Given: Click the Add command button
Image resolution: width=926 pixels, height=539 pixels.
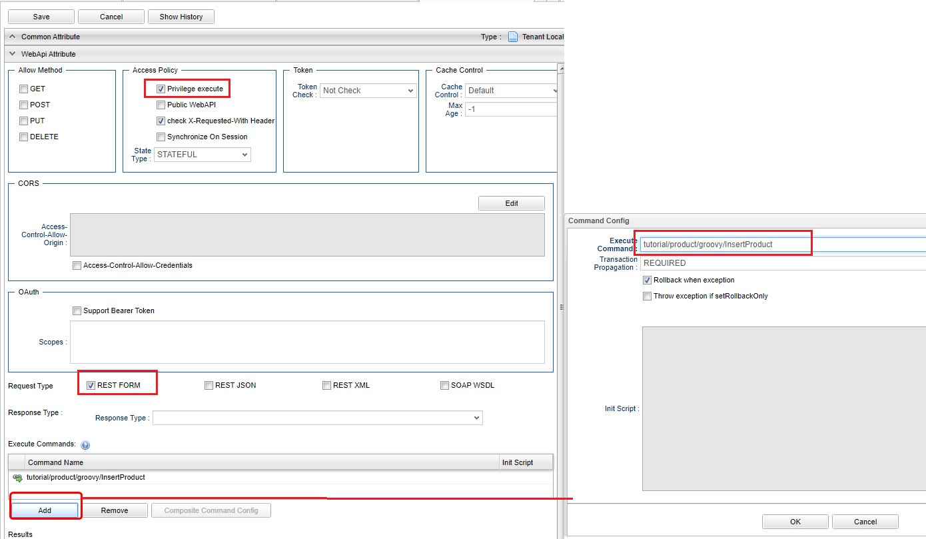Looking at the screenshot, I should tap(45, 510).
